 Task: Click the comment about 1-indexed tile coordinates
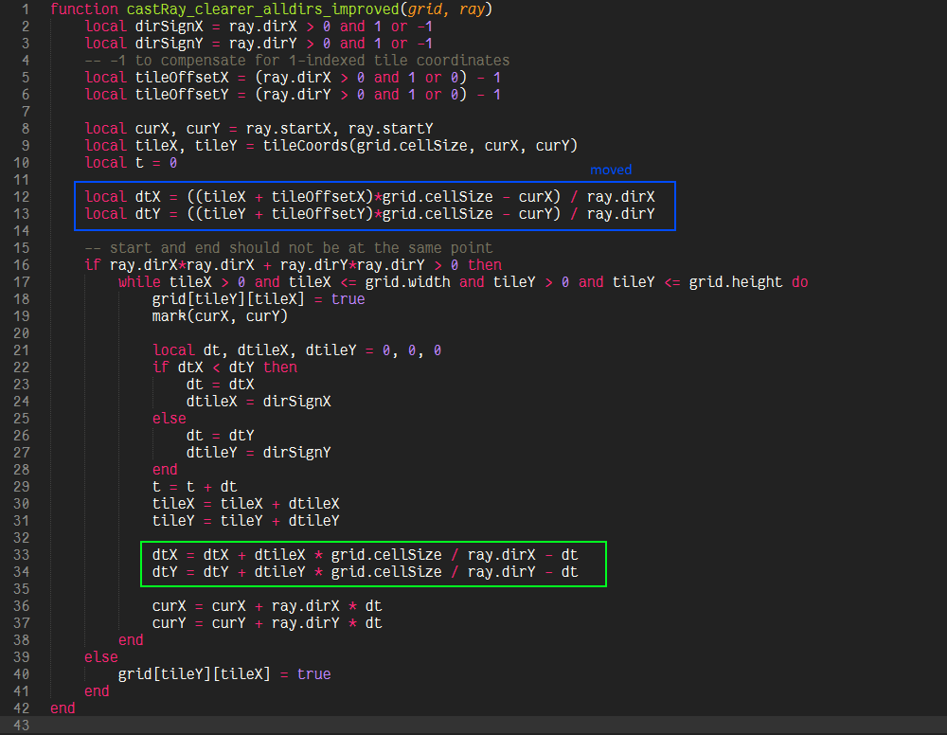(x=296, y=61)
